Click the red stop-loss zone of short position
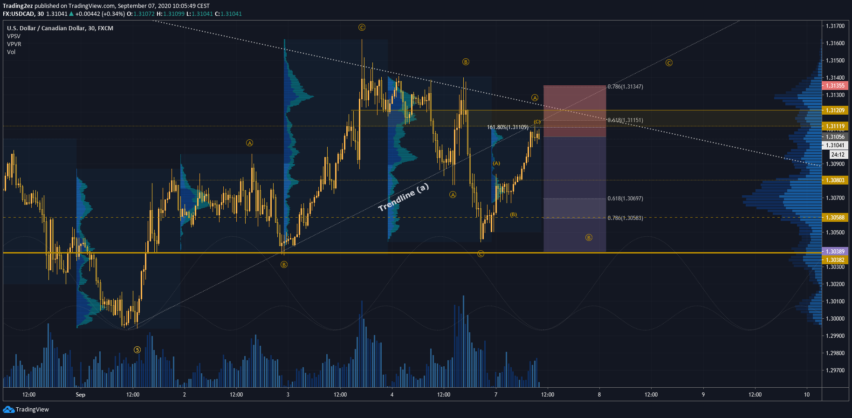 [575, 111]
